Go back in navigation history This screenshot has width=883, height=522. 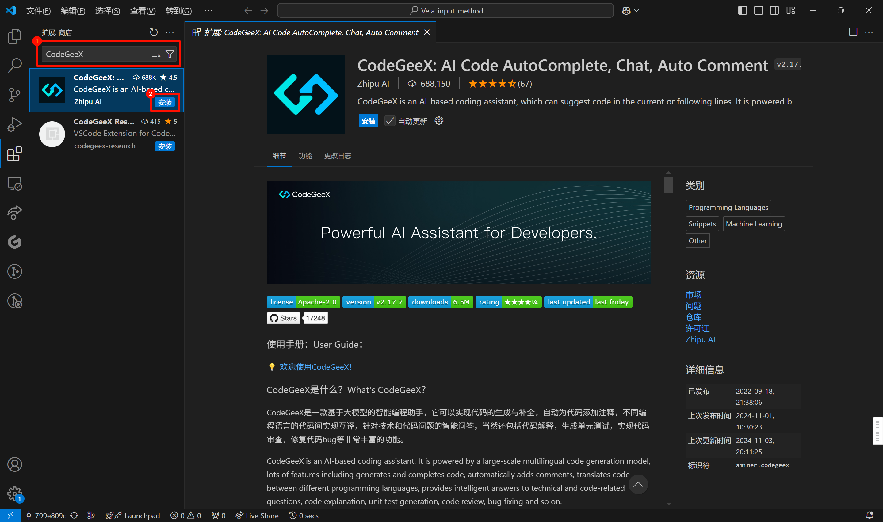coord(248,11)
